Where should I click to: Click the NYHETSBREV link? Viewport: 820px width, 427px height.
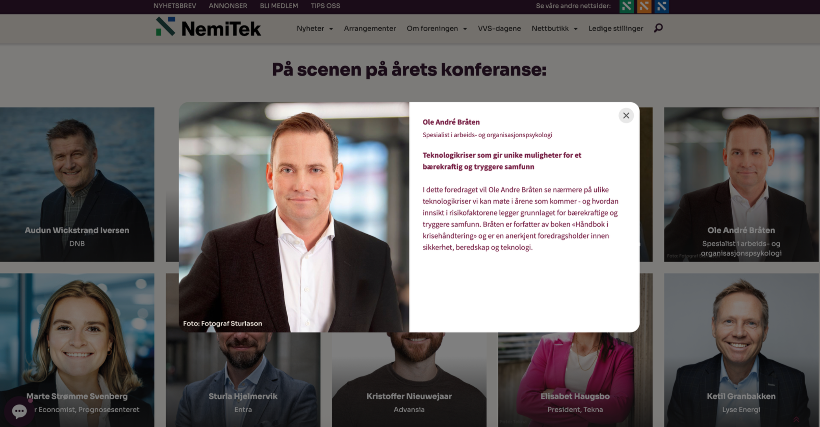click(x=175, y=6)
